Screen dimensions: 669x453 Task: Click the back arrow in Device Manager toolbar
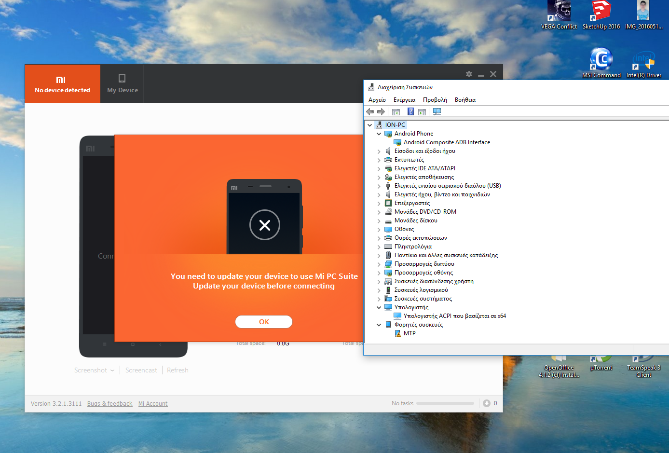(x=370, y=112)
